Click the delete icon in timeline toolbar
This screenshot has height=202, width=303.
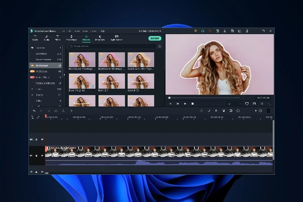[49, 111]
